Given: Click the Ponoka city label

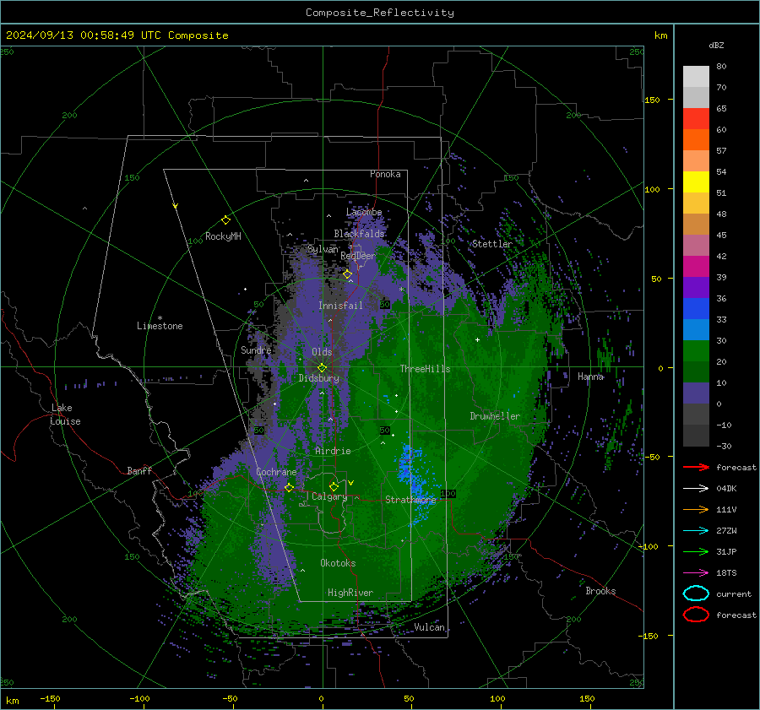Looking at the screenshot, I should (x=385, y=174).
